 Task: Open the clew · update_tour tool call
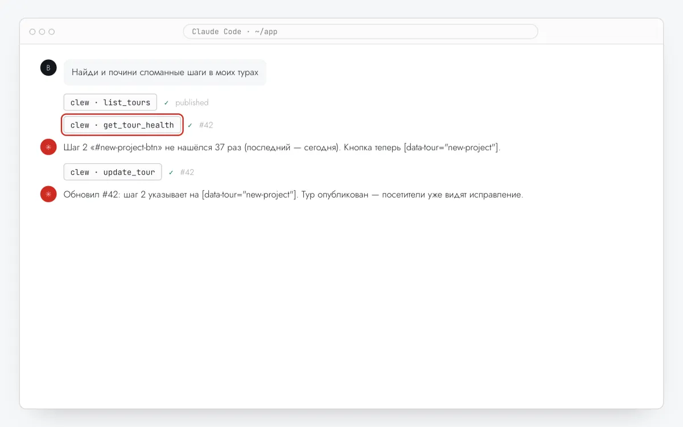(113, 172)
